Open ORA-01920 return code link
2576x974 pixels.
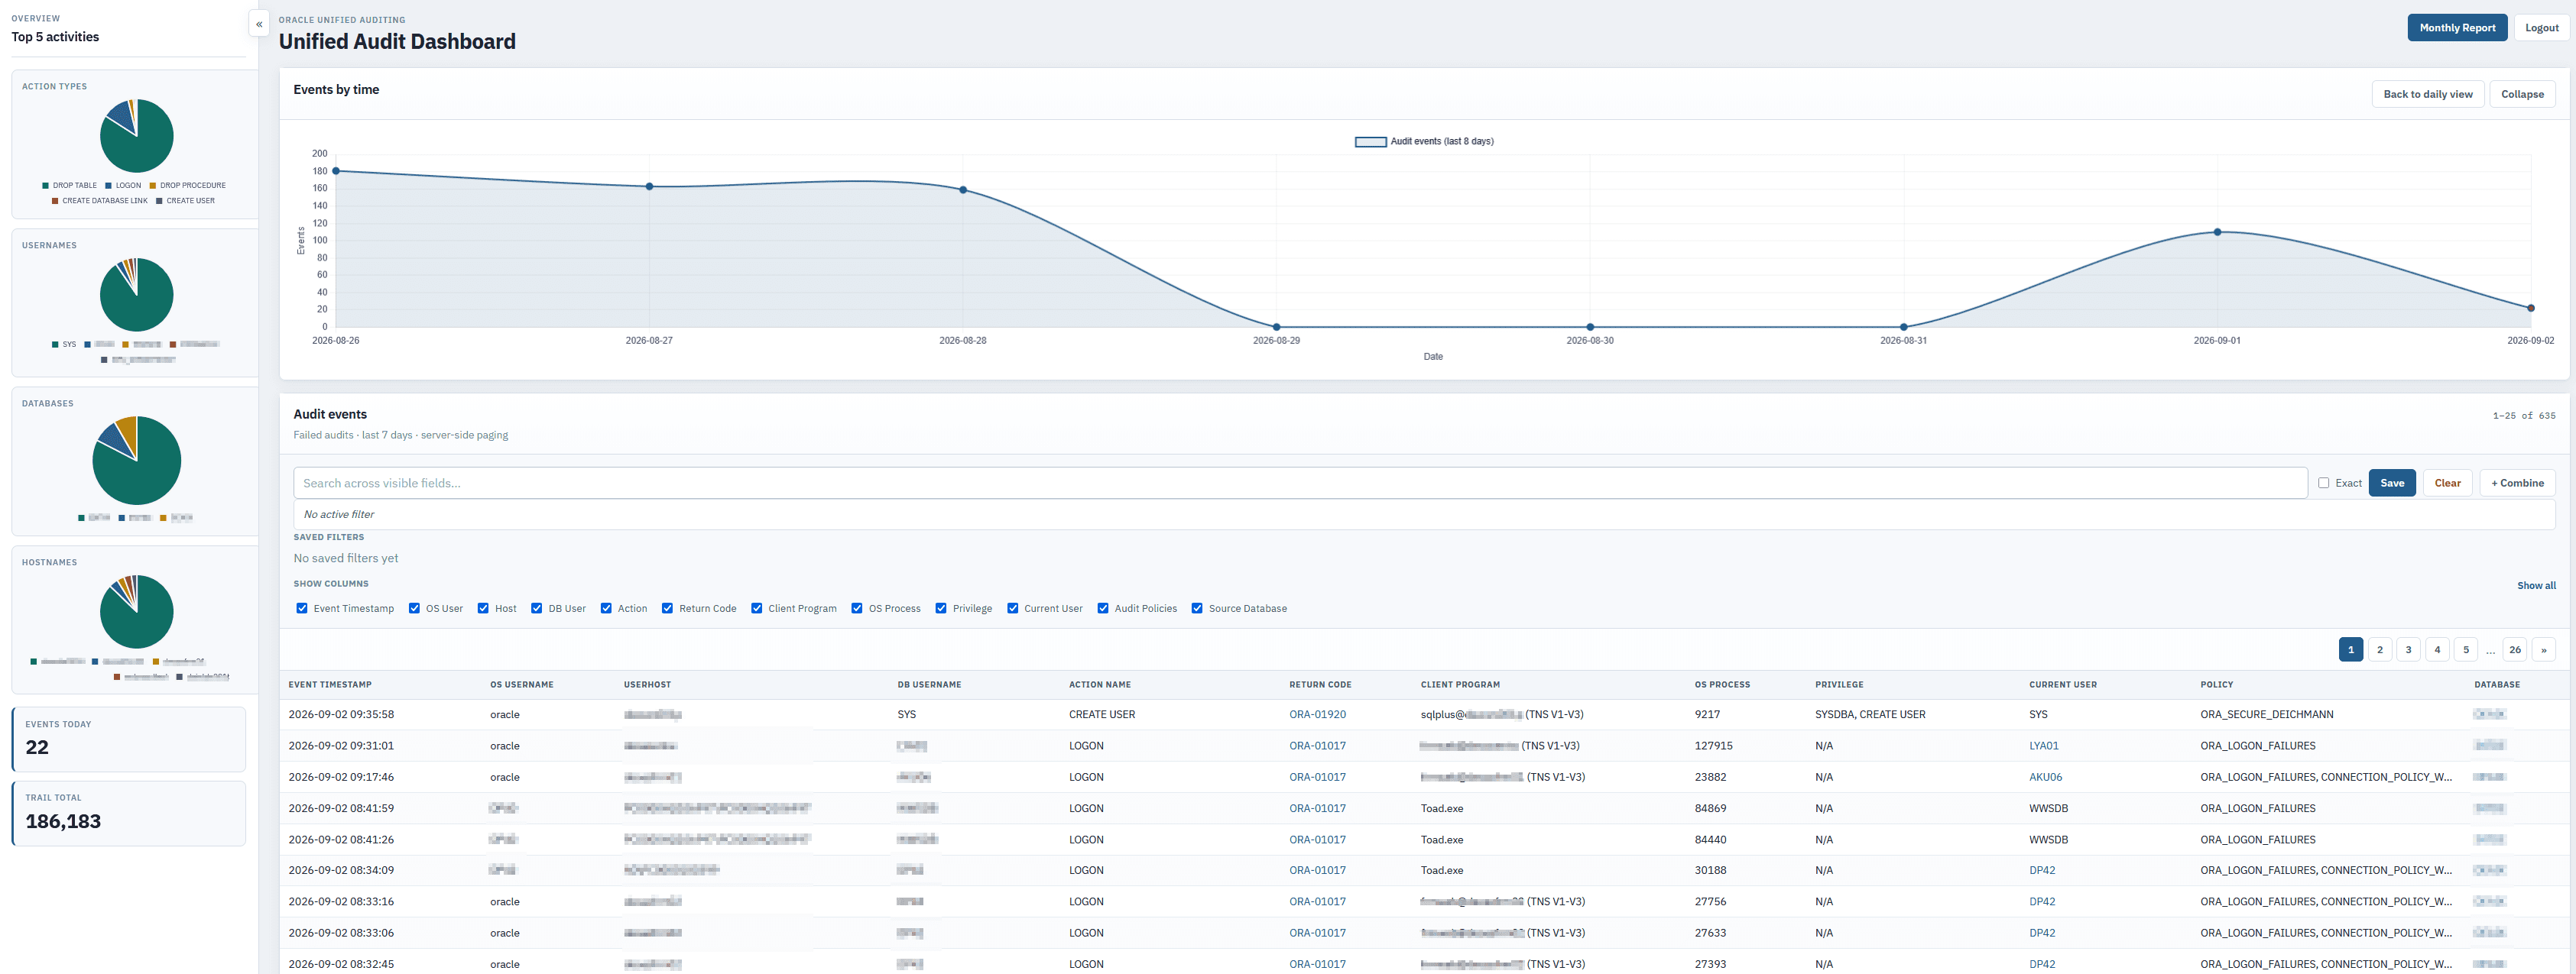pyautogui.click(x=1317, y=714)
